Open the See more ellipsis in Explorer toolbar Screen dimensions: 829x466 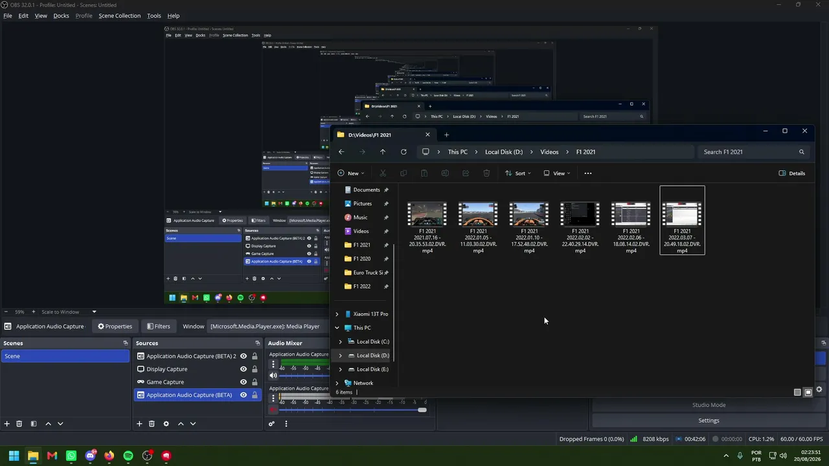pyautogui.click(x=588, y=173)
